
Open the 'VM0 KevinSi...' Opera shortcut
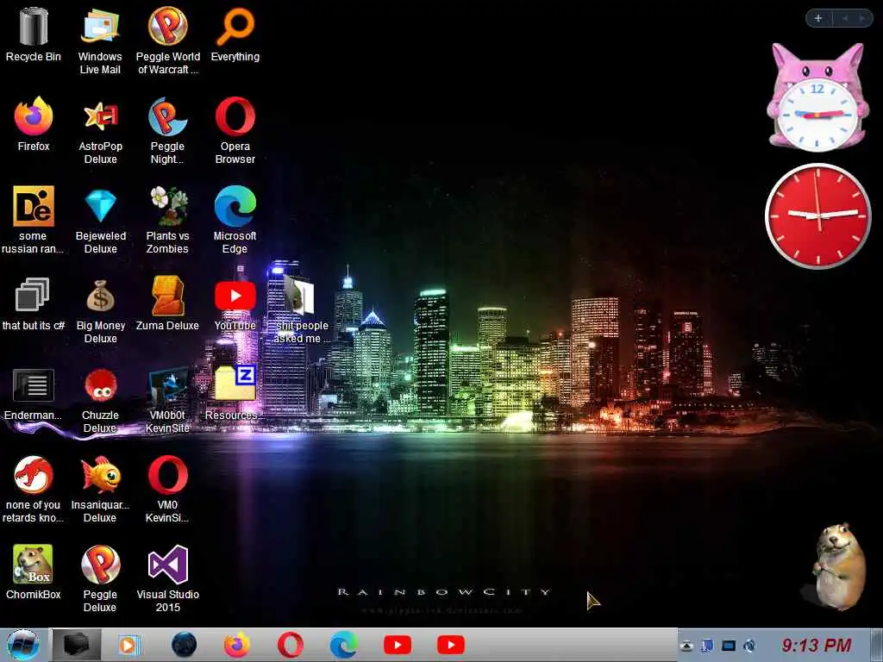point(167,490)
